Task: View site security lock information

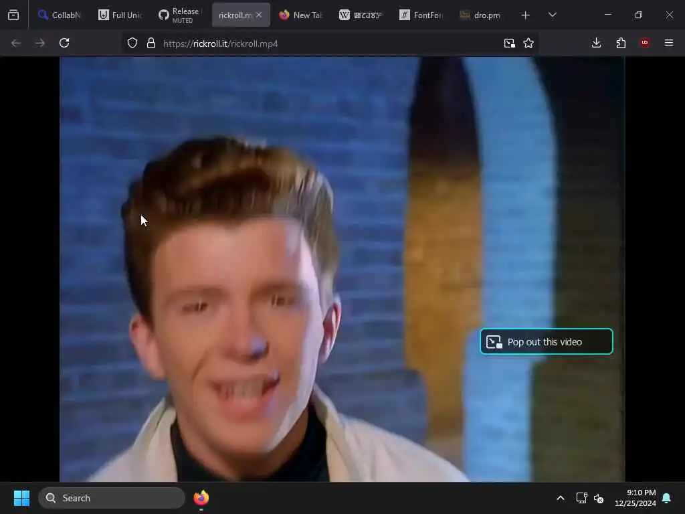Action: pyautogui.click(x=151, y=44)
